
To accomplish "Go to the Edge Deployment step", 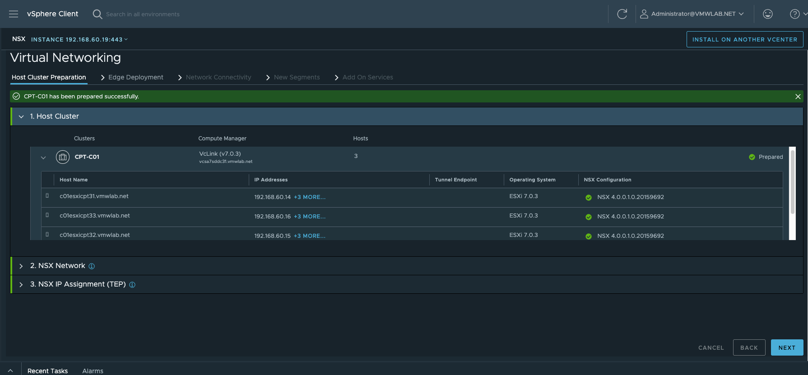I will 136,77.
